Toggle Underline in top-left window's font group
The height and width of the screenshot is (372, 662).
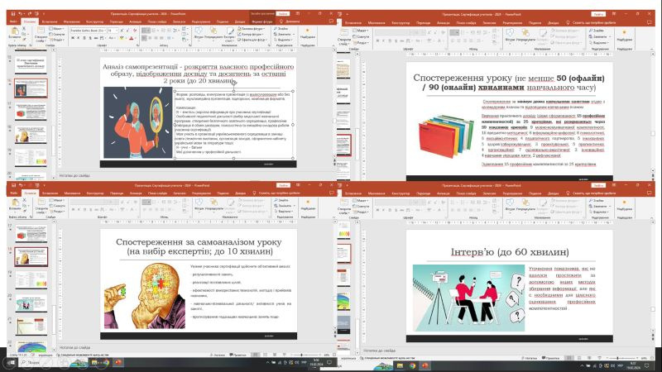pyautogui.click(x=84, y=38)
